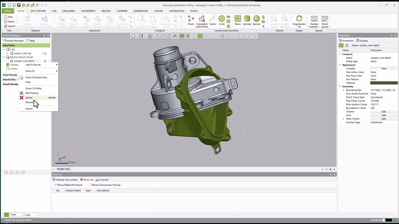Collapse the Geometry property group
The height and width of the screenshot is (224, 399).
[340, 86]
